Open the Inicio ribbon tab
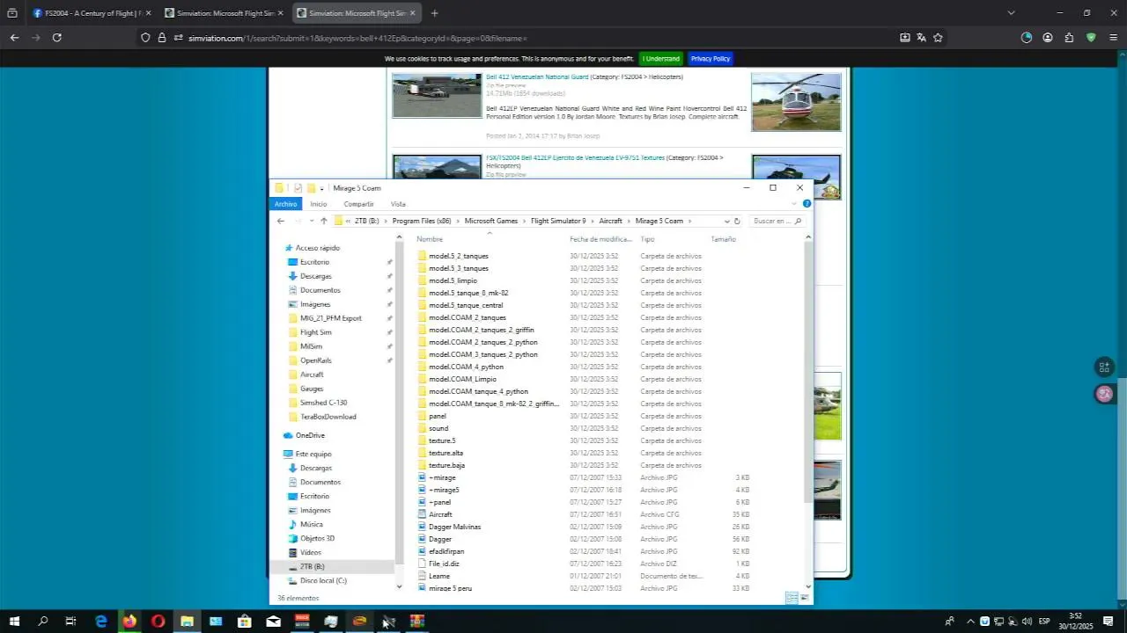1127x633 pixels. [319, 204]
